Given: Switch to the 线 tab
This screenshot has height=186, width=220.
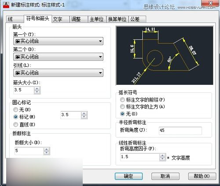Looking at the screenshot, I should (15, 19).
